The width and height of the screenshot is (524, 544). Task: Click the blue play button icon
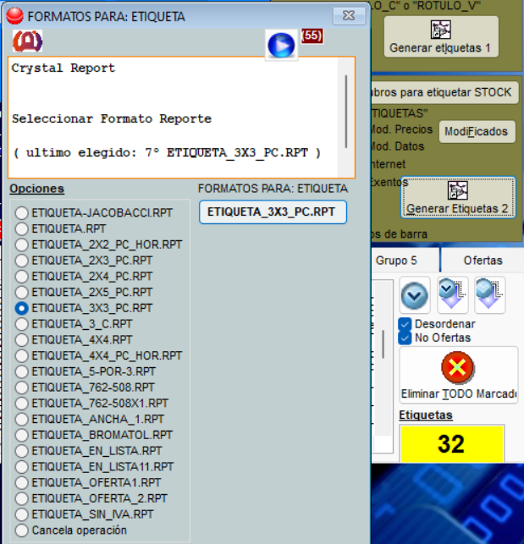(280, 44)
